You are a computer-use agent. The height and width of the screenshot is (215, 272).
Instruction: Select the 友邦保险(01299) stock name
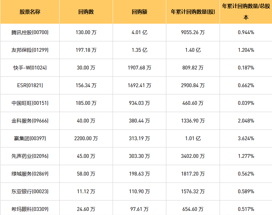(30, 50)
